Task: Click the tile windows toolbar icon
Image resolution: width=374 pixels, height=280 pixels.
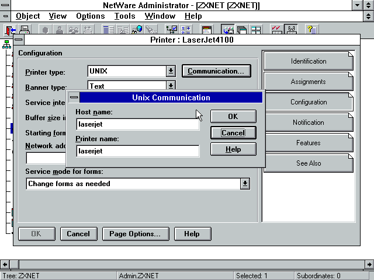Action: [x=256, y=30]
